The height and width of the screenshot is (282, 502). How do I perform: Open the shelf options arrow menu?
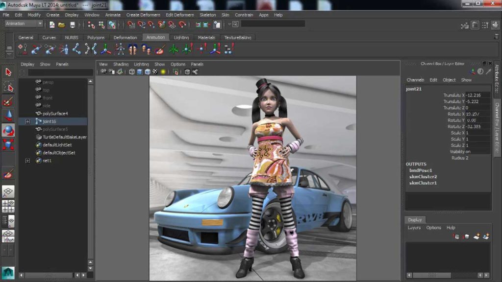tap(9, 54)
